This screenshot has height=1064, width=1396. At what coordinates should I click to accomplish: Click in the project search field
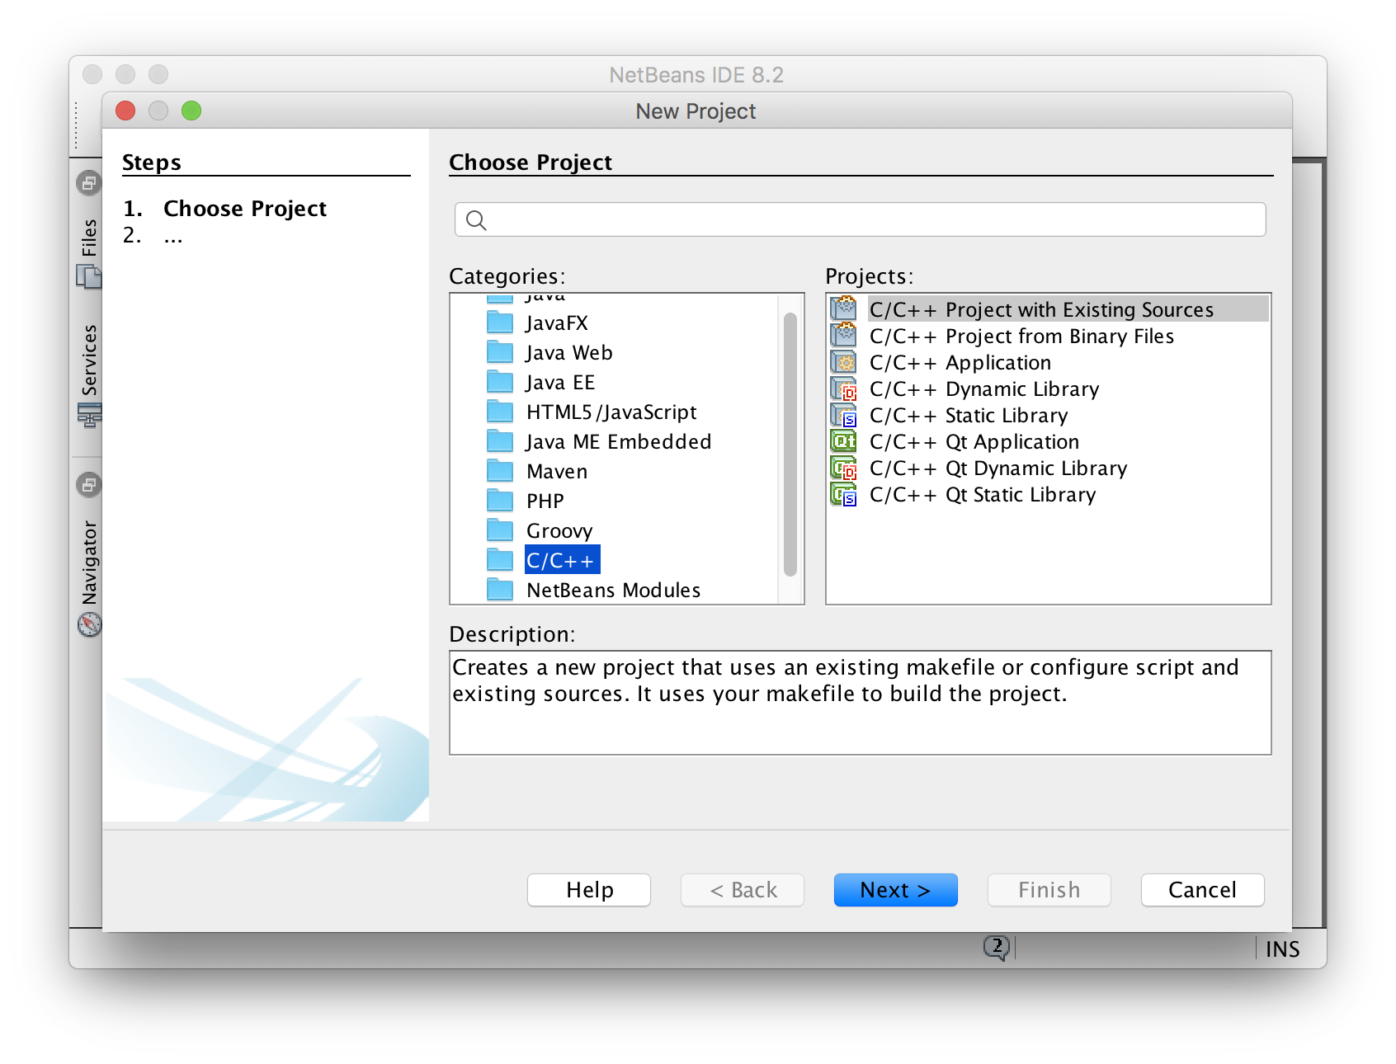[x=860, y=219]
